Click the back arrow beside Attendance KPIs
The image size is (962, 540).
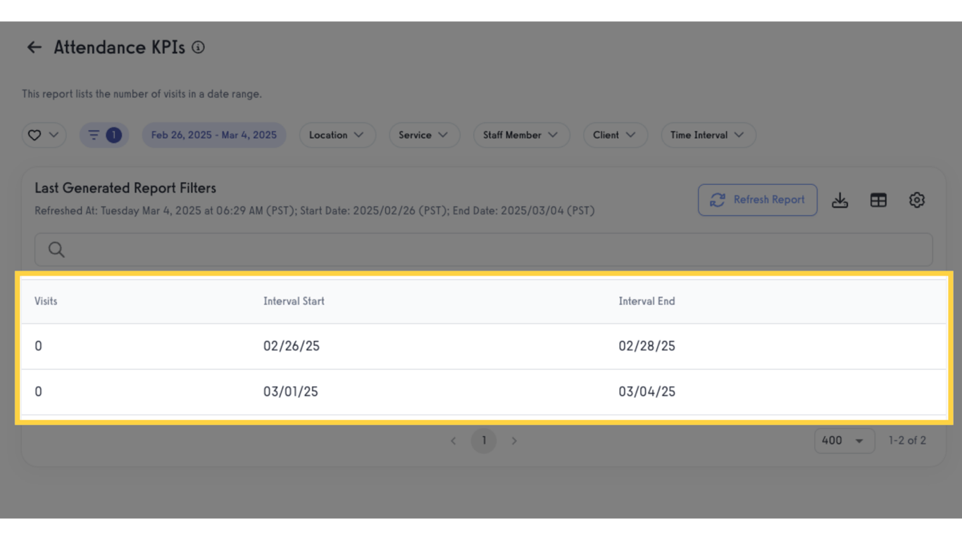pos(34,47)
